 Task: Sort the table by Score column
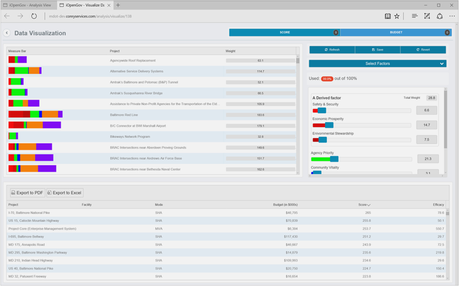(364, 204)
